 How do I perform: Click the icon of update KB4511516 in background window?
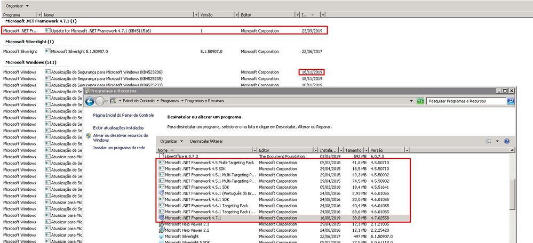(x=47, y=31)
